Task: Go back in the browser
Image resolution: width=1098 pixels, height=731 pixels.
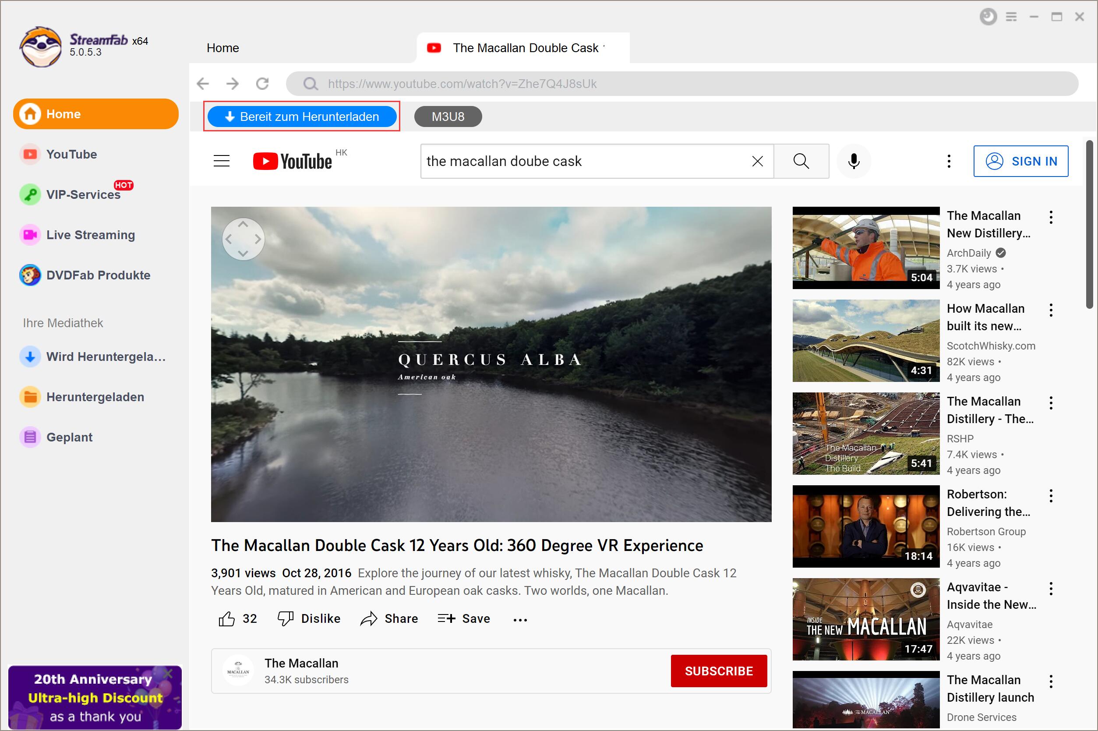Action: pyautogui.click(x=203, y=84)
